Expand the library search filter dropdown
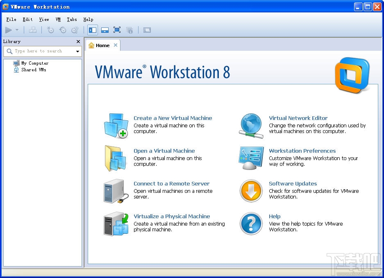This screenshot has height=278, width=384. [77, 52]
